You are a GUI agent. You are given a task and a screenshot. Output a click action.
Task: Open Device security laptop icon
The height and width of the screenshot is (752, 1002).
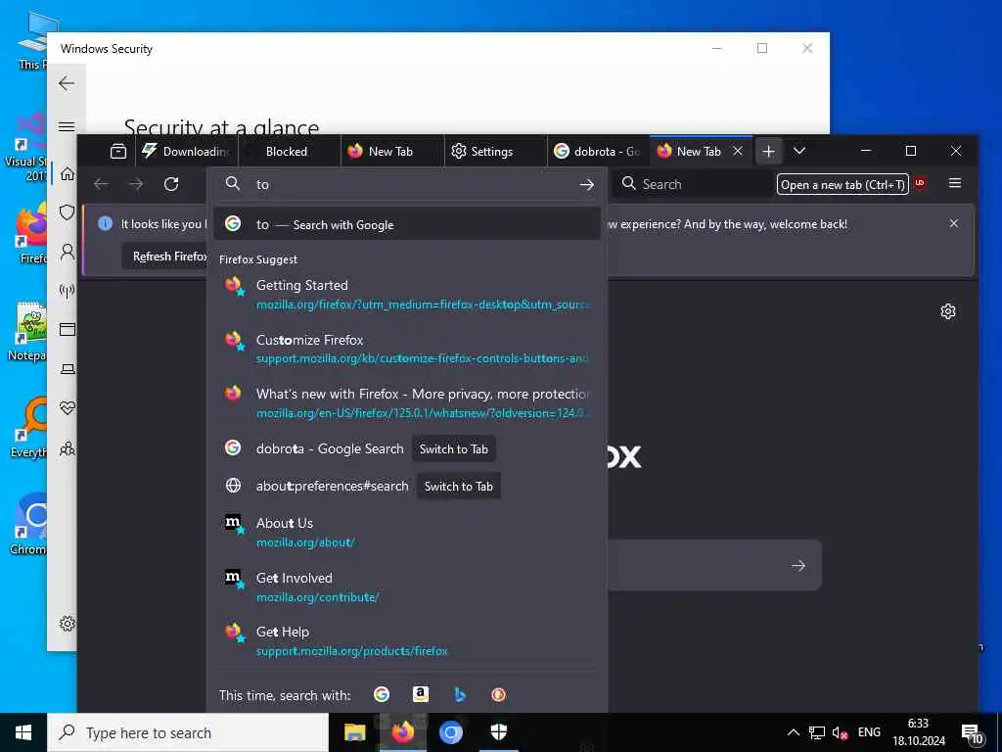(x=68, y=369)
